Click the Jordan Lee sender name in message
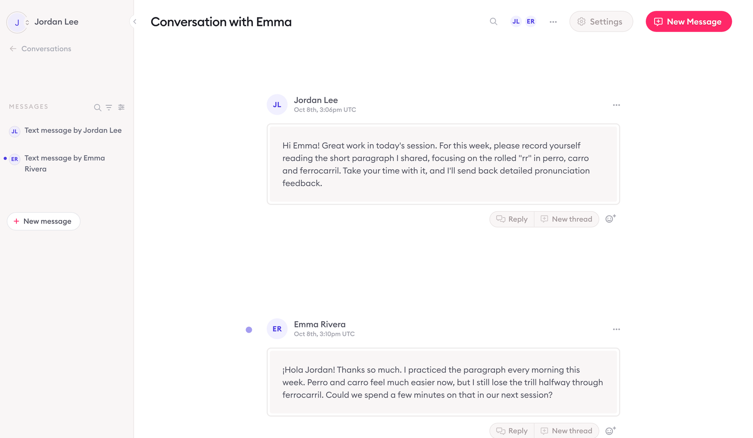Viewport: 753px width, 438px height. 316,100
